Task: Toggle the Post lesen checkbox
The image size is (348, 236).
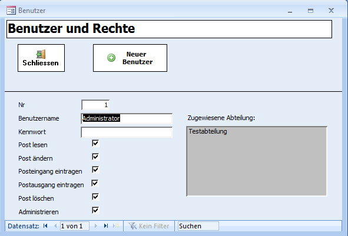Action: [95, 143]
